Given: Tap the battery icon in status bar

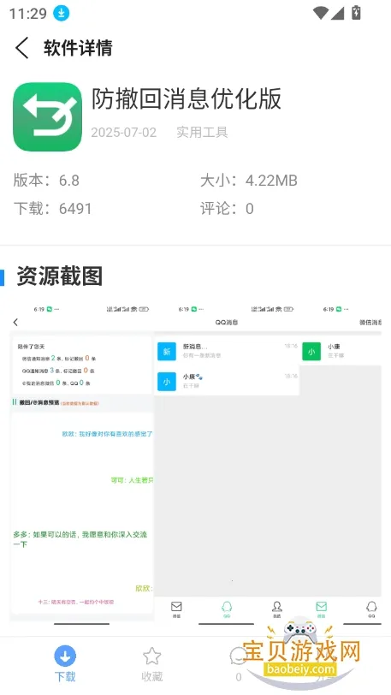Looking at the screenshot, I should (x=356, y=12).
